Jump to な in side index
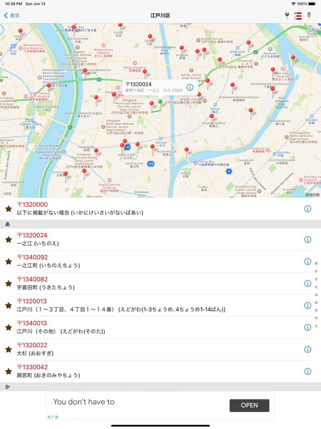This screenshot has width=321, height=429. [x=316, y=295]
